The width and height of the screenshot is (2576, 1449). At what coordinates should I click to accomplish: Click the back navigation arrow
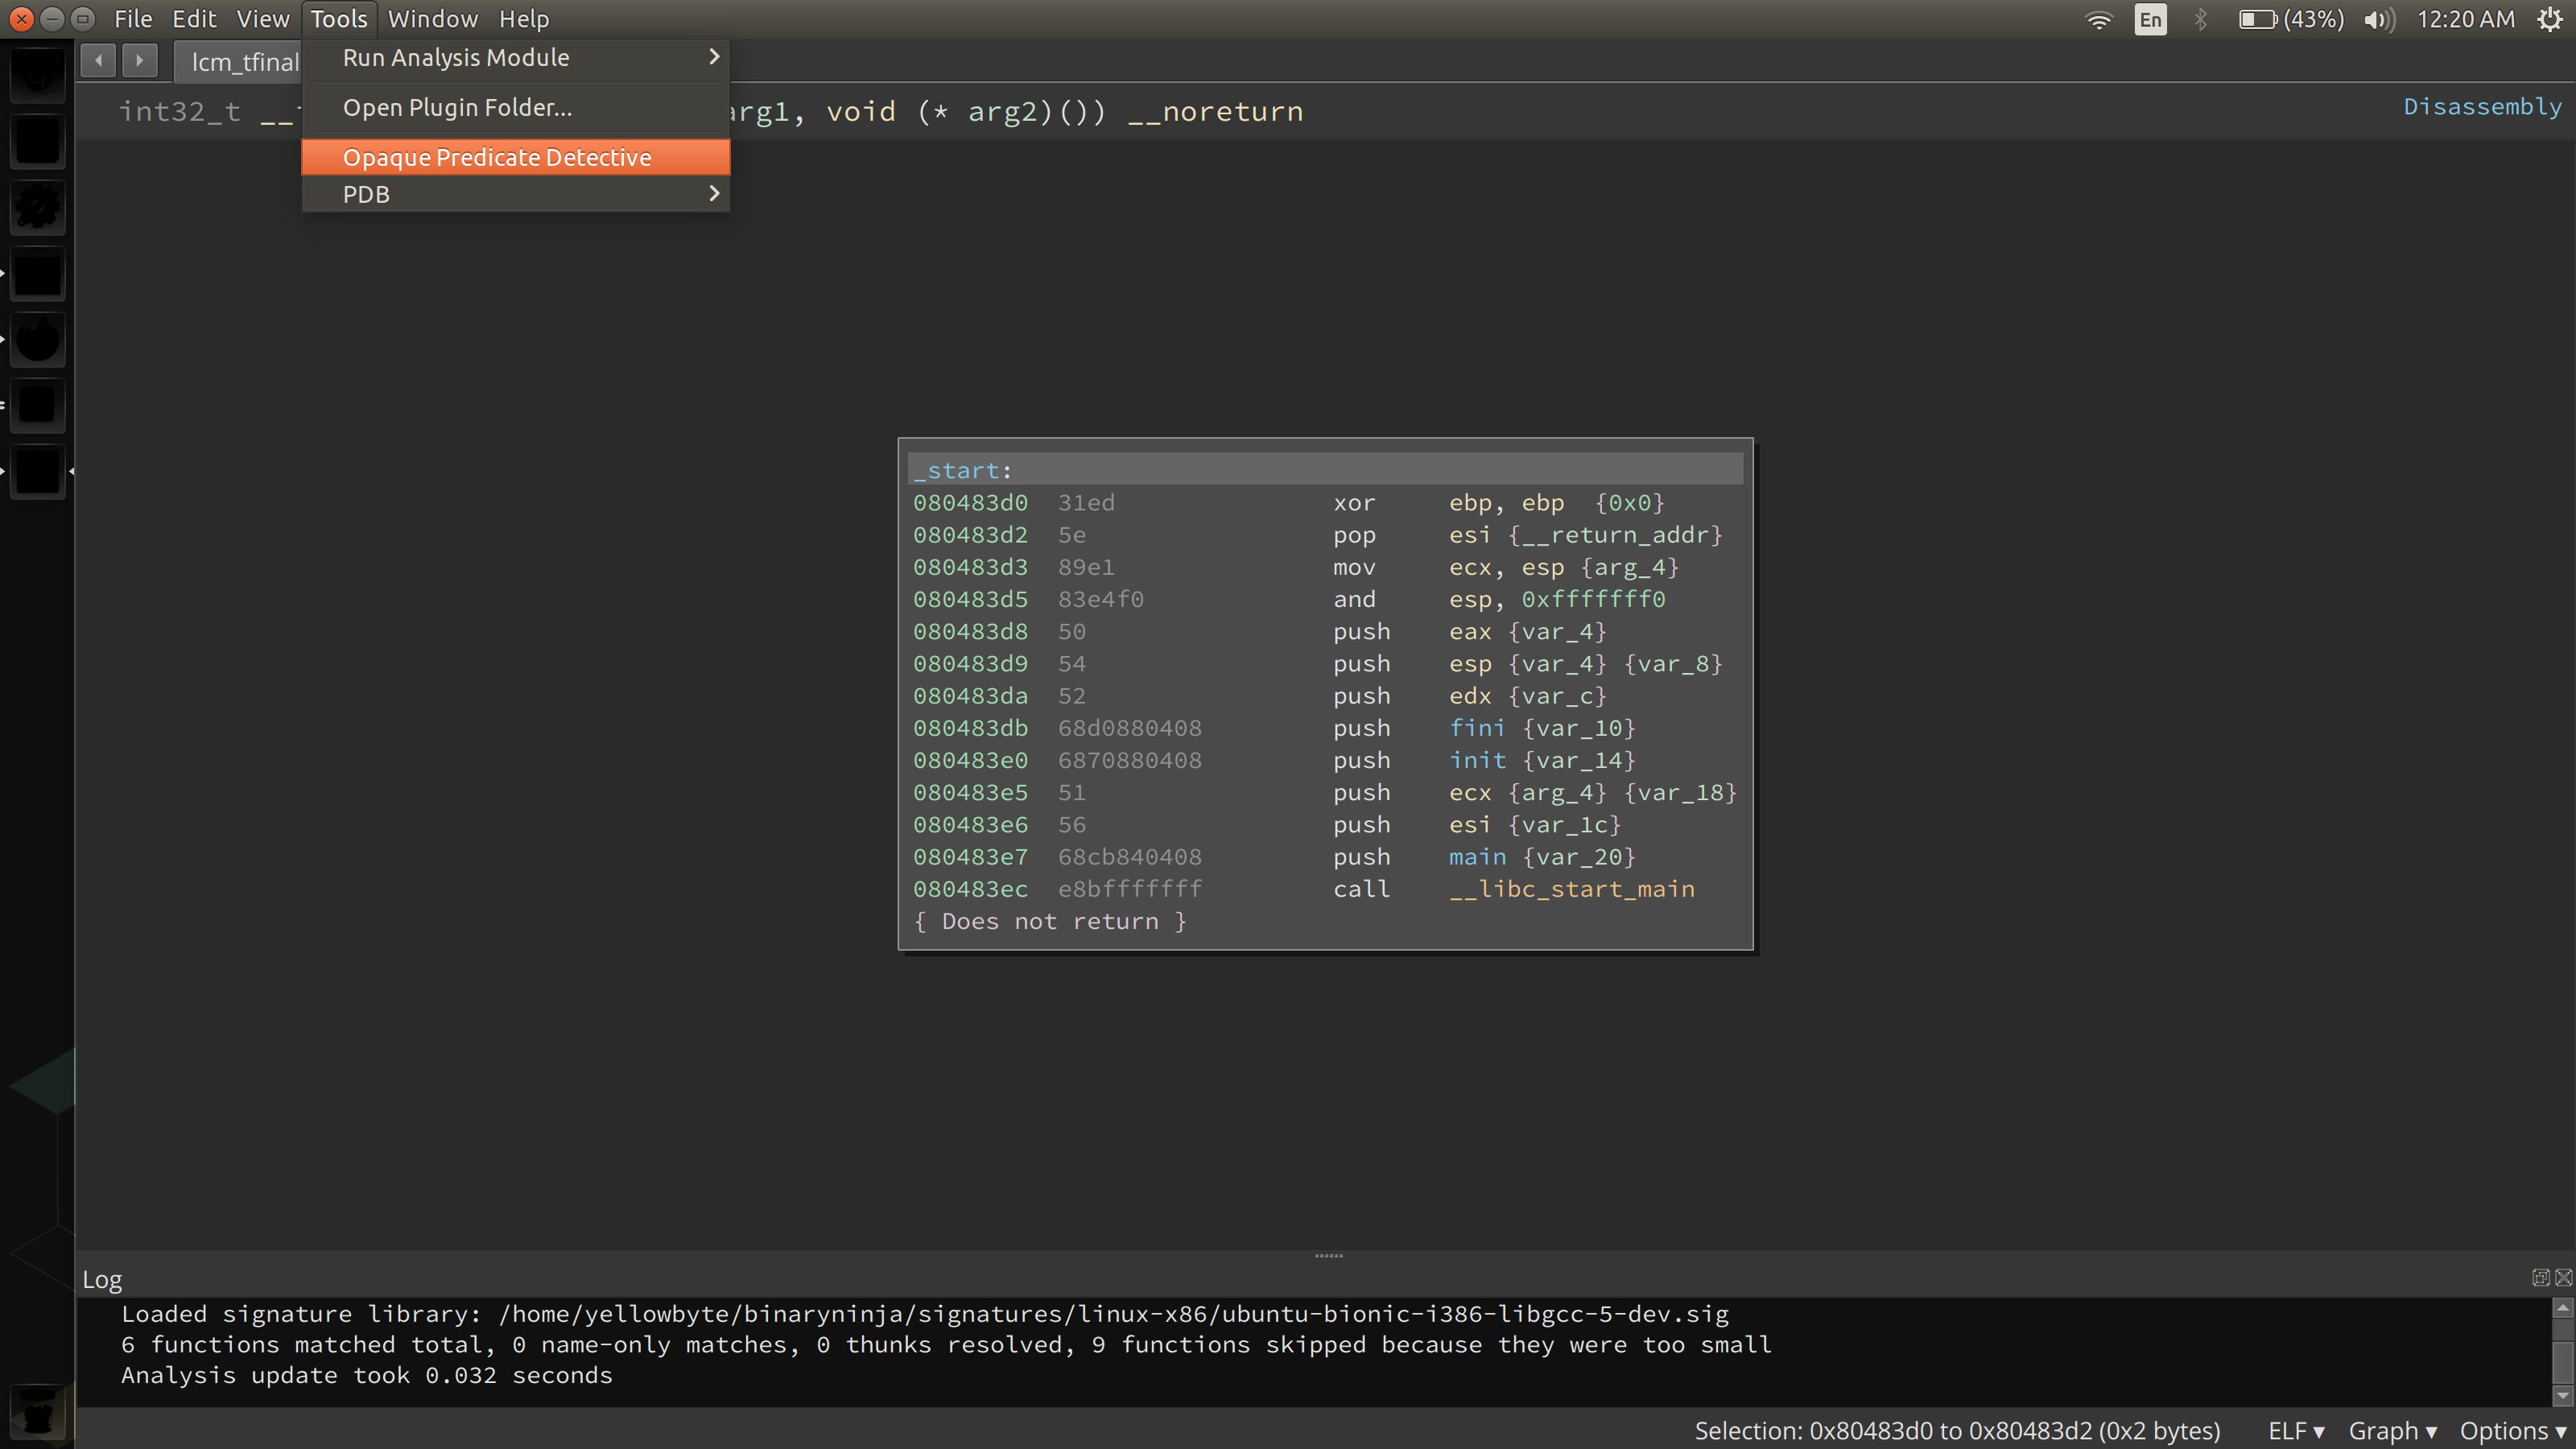coord(98,61)
